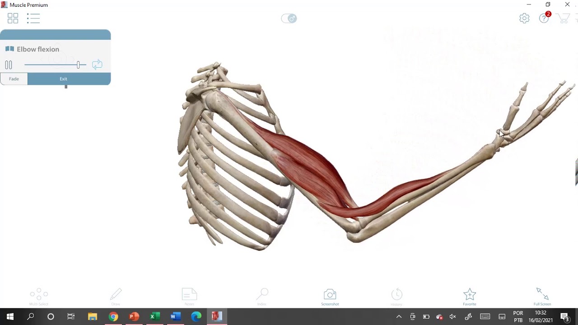
Task: Show hidden system tray icons
Action: (x=399, y=316)
